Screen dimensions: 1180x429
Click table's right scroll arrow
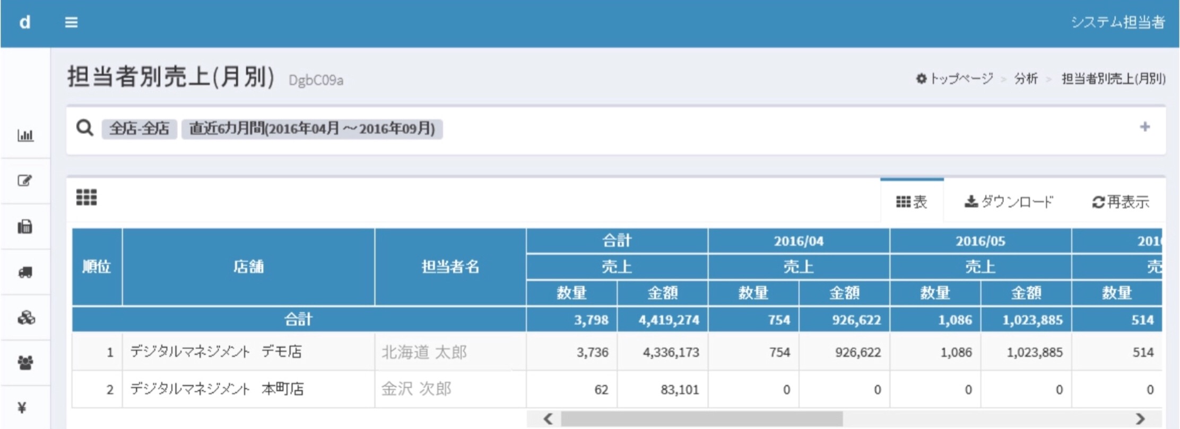(1140, 419)
